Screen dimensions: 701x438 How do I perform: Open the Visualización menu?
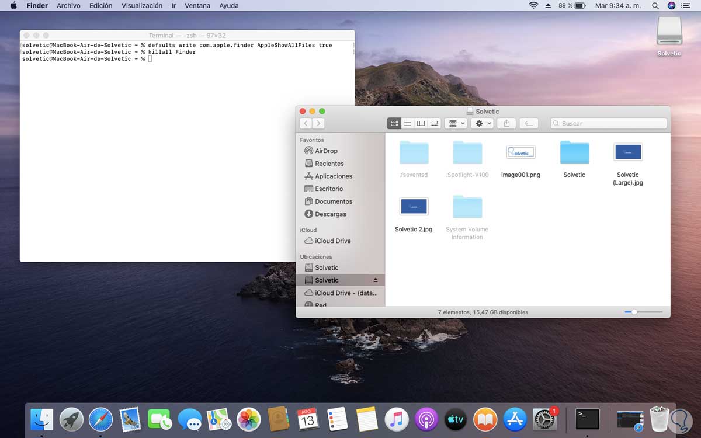click(x=142, y=5)
